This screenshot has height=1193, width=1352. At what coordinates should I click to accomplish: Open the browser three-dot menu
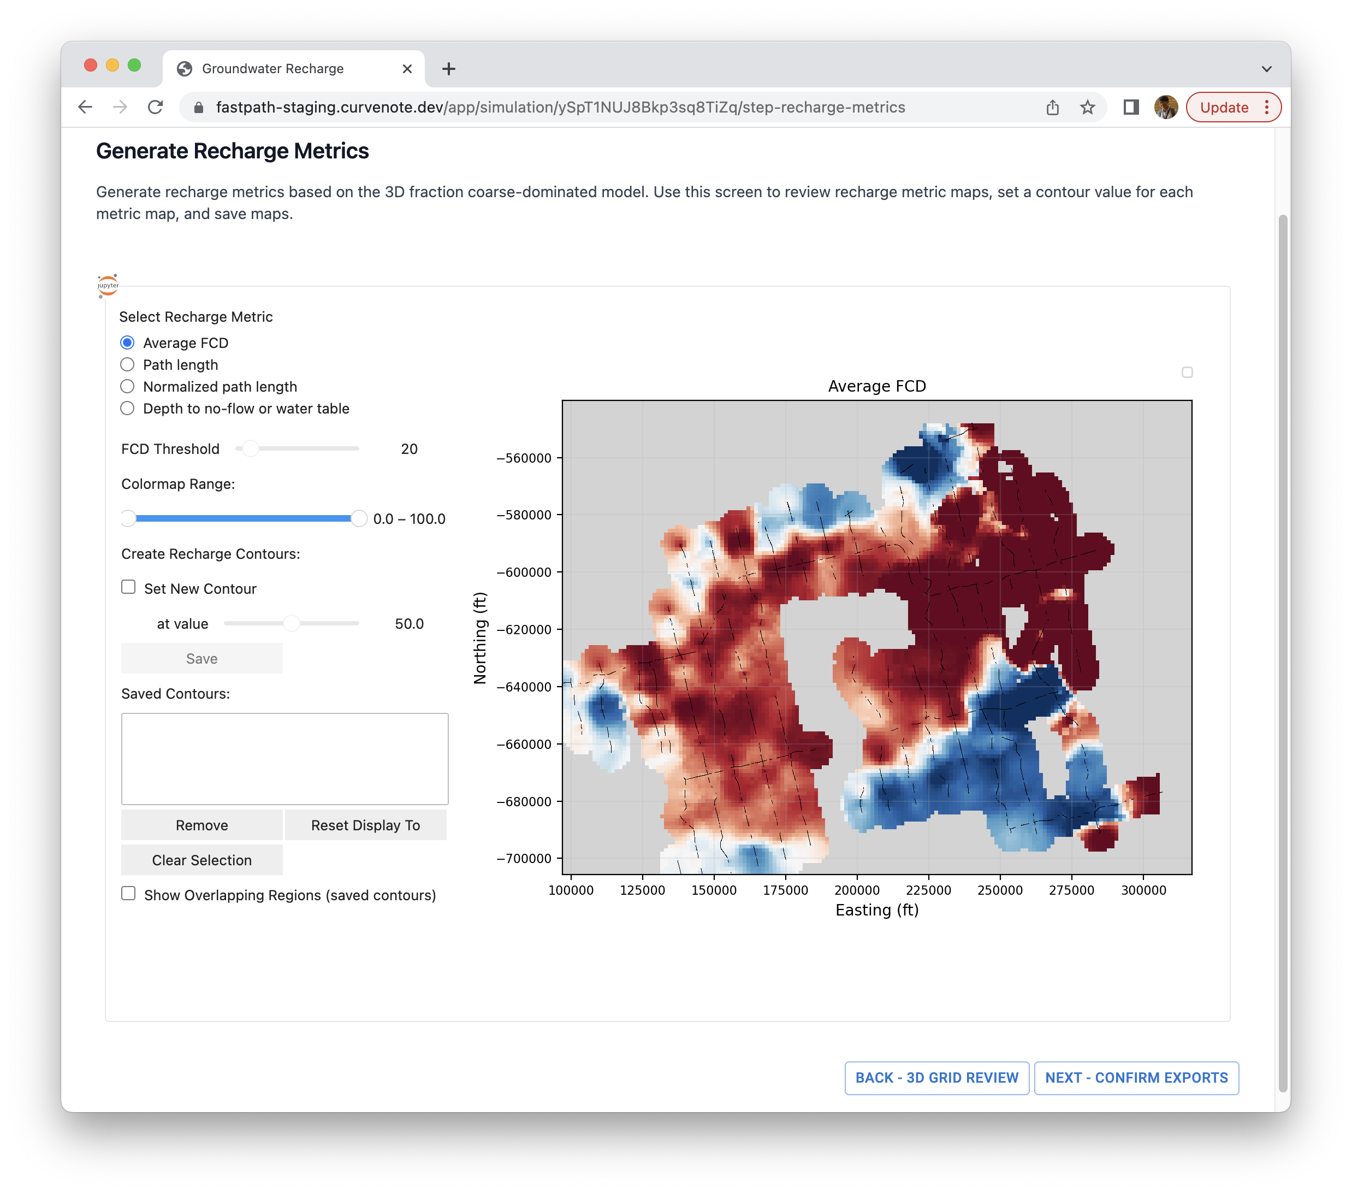click(1266, 107)
